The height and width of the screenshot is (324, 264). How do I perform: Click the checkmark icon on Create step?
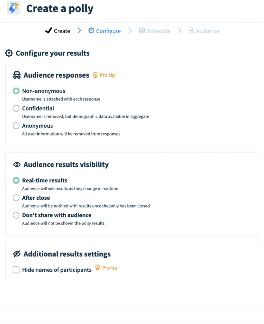pos(49,31)
